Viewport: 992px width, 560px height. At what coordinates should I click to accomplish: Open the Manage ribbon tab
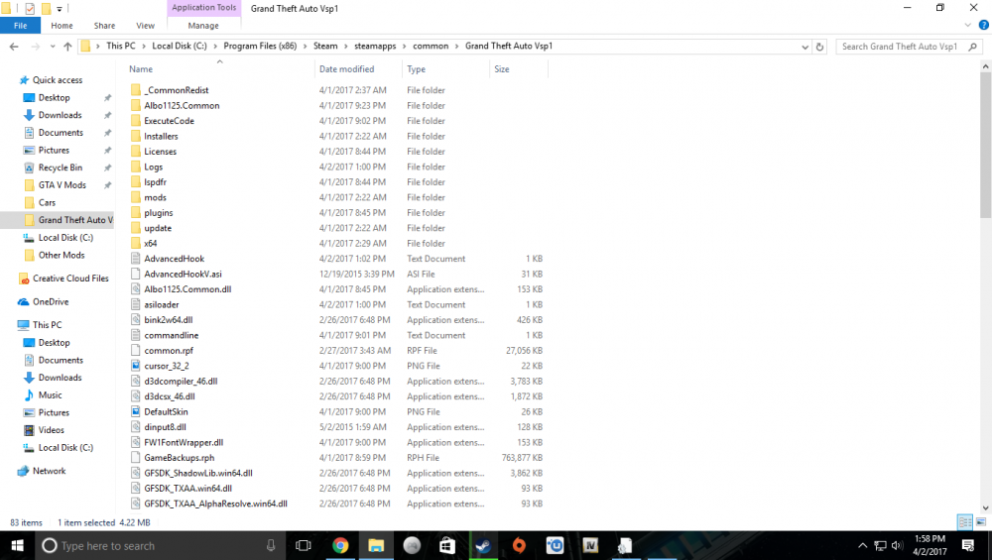(x=203, y=26)
